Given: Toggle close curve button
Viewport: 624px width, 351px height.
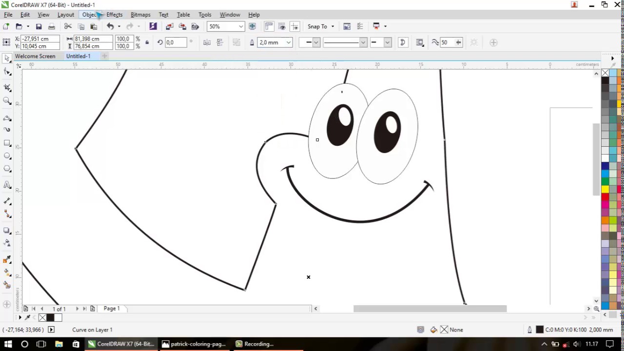Looking at the screenshot, I should [x=403, y=42].
